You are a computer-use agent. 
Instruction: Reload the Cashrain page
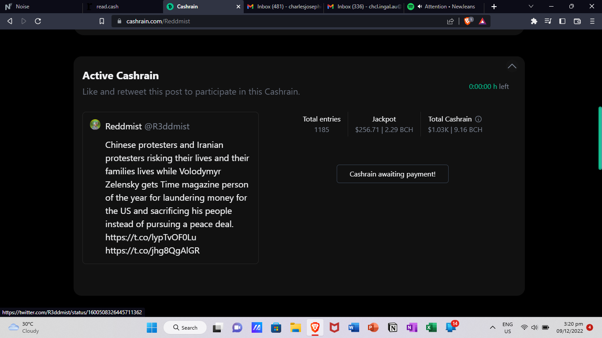pyautogui.click(x=38, y=21)
